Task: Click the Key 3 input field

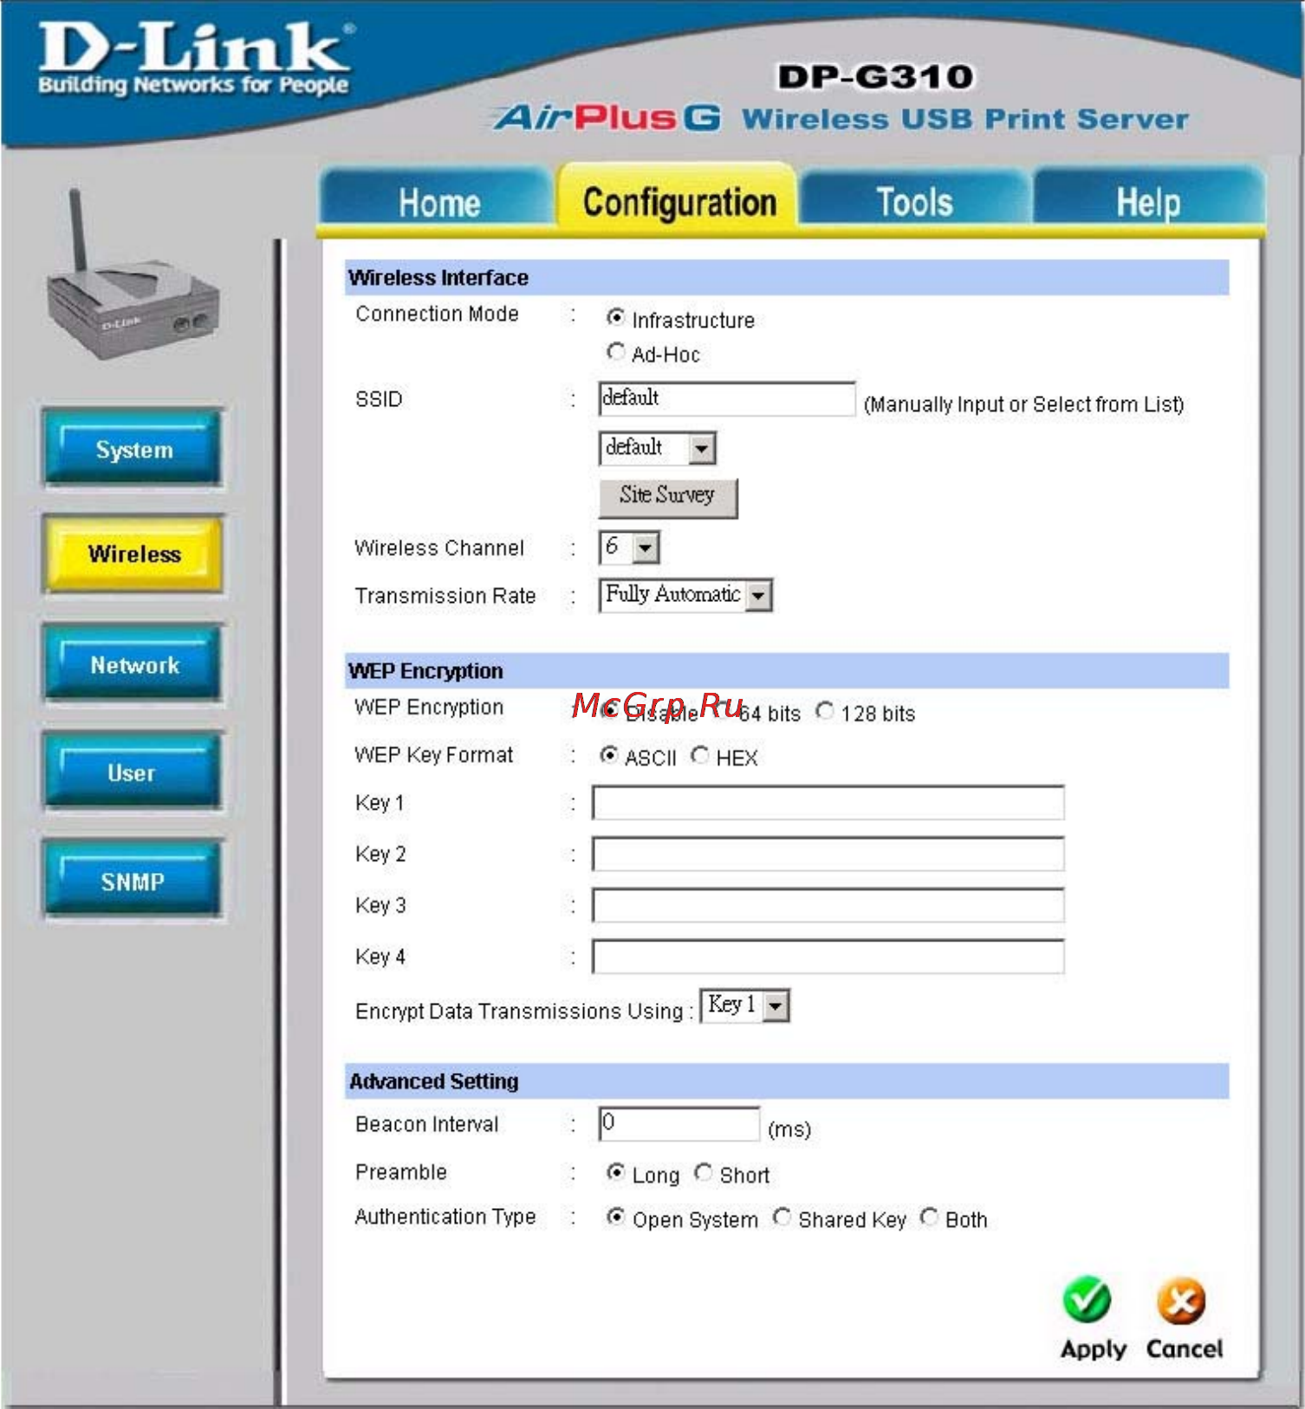Action: tap(828, 905)
